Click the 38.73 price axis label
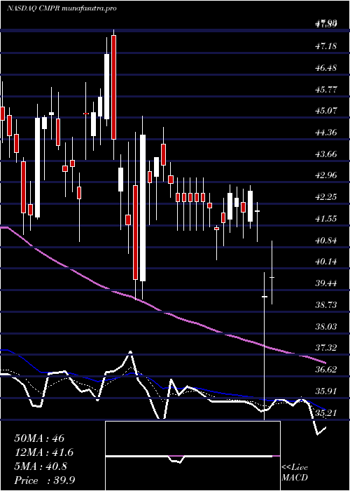The image size is (350, 491). (326, 304)
